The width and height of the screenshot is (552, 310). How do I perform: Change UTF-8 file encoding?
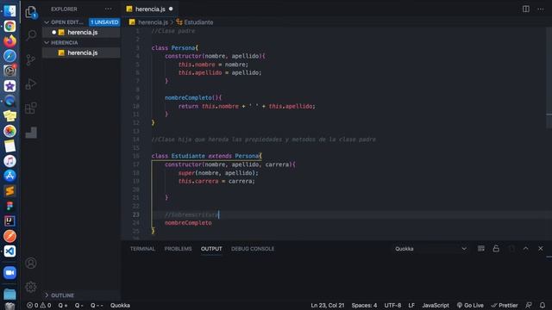click(x=392, y=305)
